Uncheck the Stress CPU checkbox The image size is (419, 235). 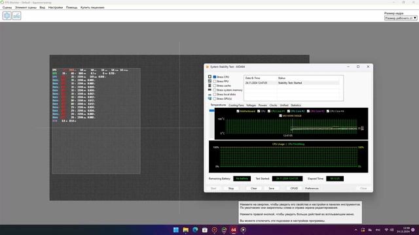coord(215,77)
